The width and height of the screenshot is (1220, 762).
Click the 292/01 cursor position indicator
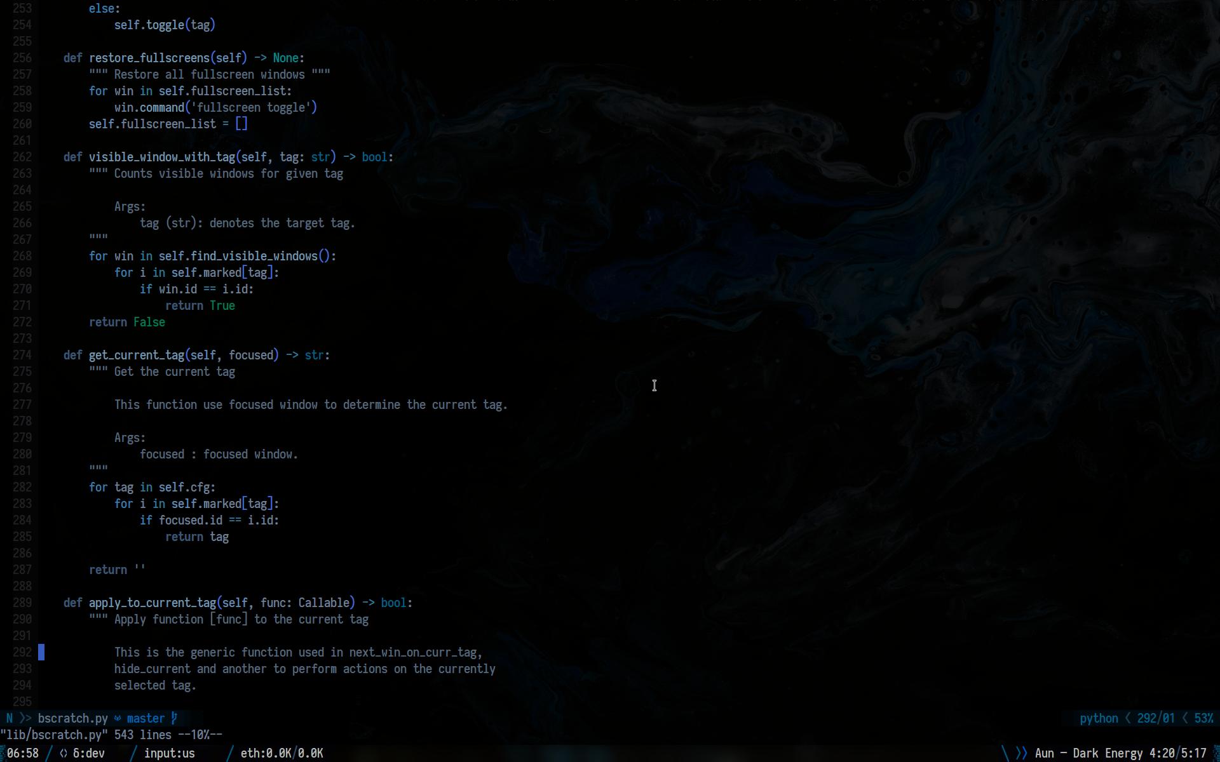(1156, 718)
